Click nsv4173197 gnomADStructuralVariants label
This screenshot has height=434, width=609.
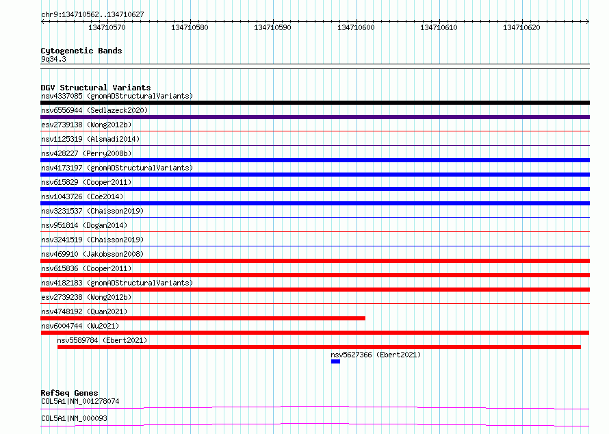click(117, 168)
